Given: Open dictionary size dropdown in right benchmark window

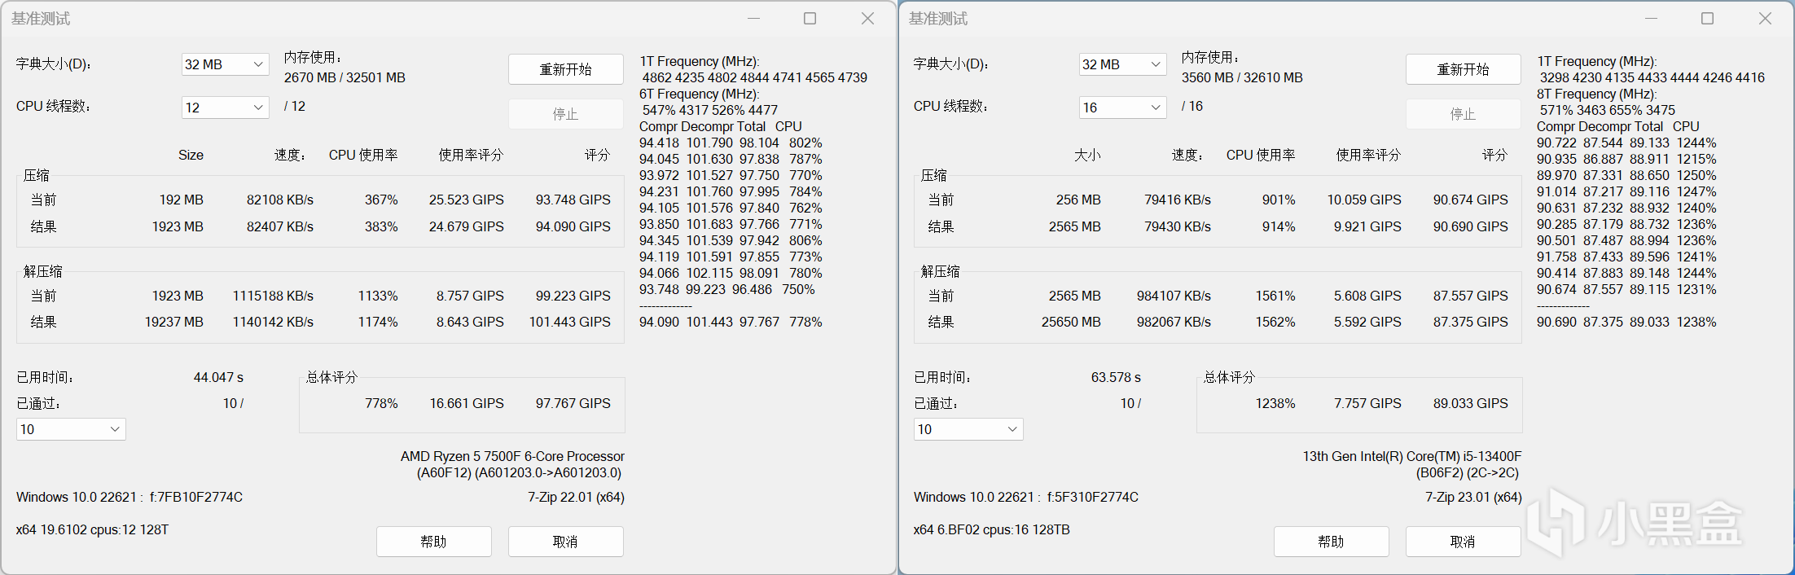Looking at the screenshot, I should pos(1122,64).
